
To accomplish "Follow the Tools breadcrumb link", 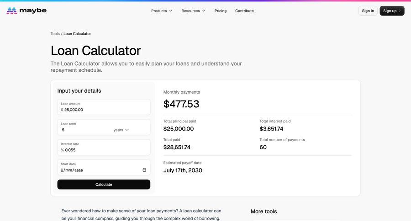I will (x=55, y=34).
